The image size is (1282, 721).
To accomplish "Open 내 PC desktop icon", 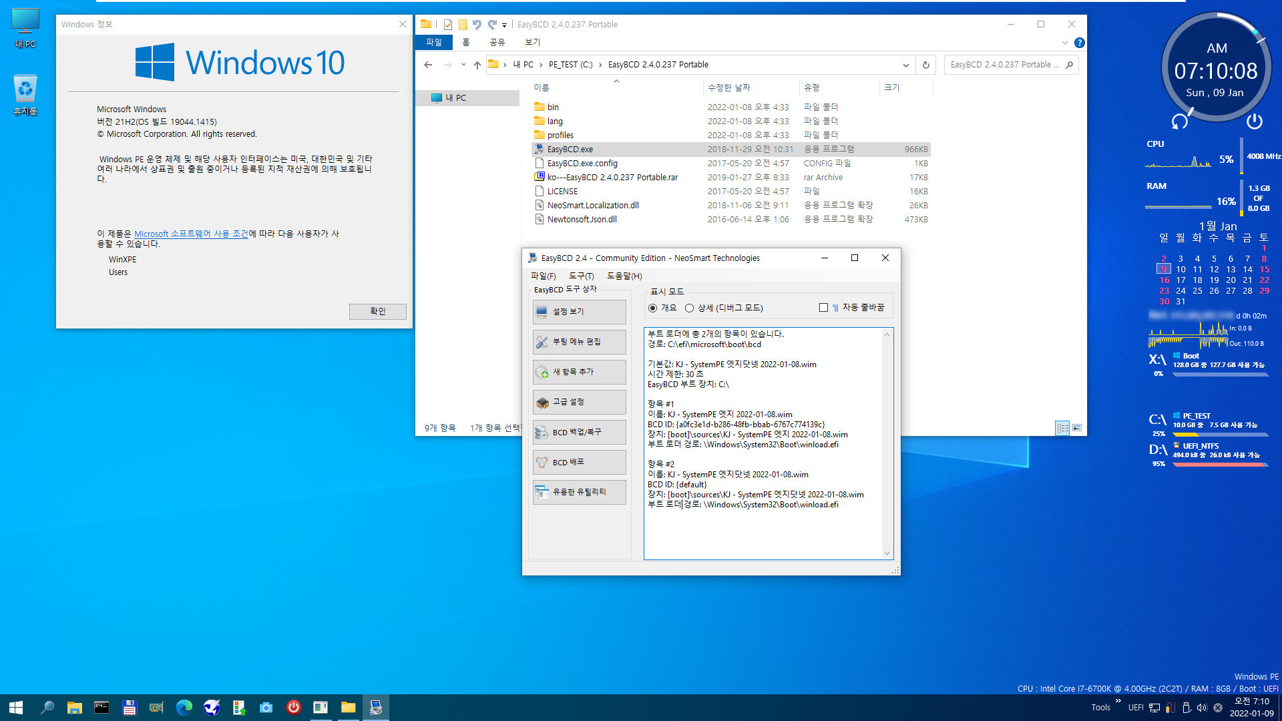I will click(25, 28).
